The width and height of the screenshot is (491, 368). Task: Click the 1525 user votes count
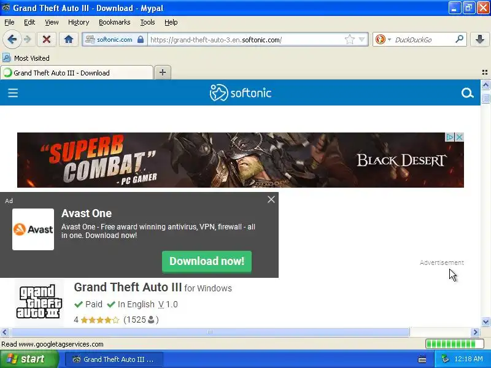[141, 320]
